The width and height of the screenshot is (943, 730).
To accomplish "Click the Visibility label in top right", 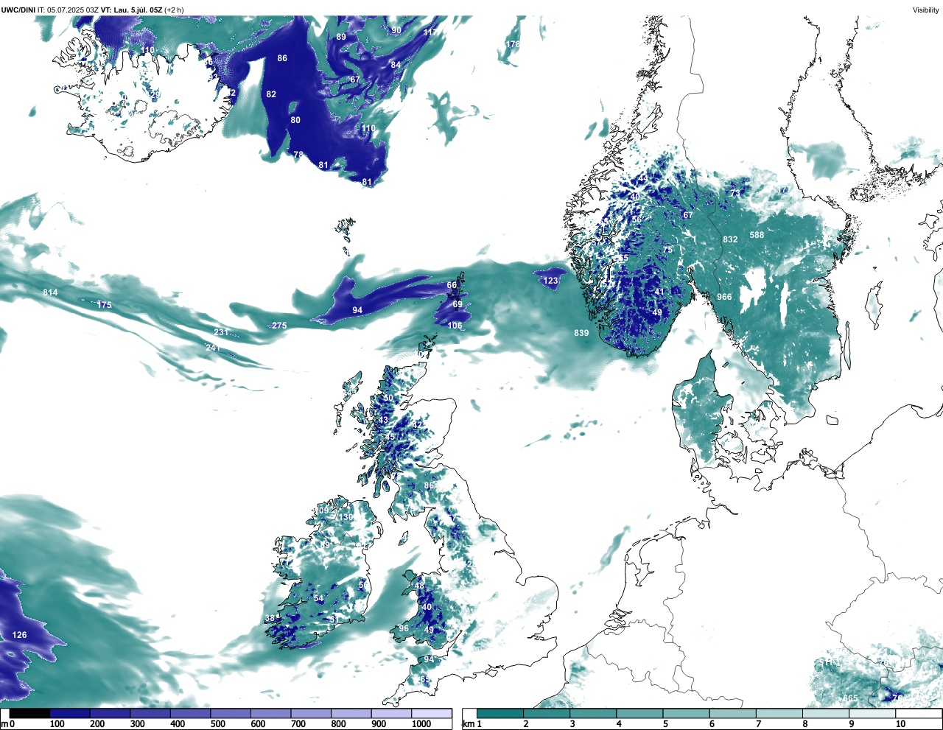I will [925, 10].
